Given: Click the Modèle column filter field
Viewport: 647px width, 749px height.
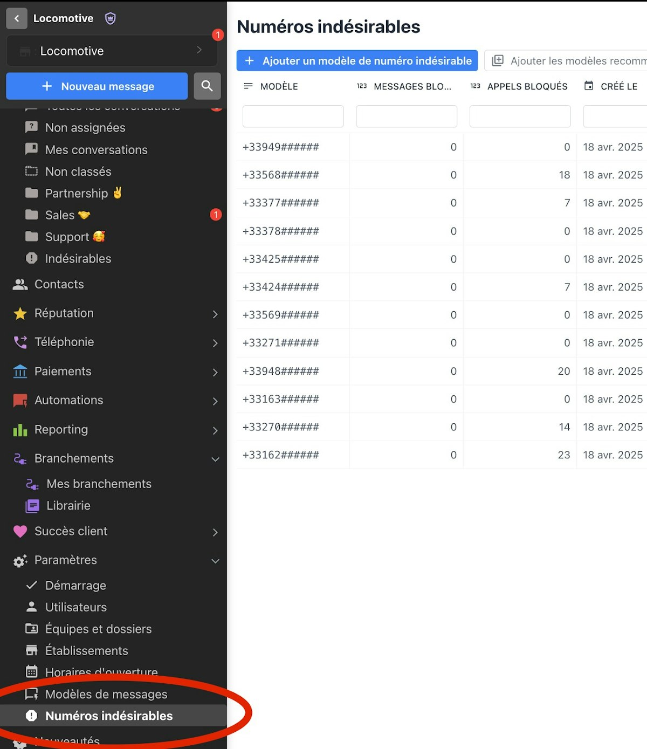Looking at the screenshot, I should (x=293, y=116).
